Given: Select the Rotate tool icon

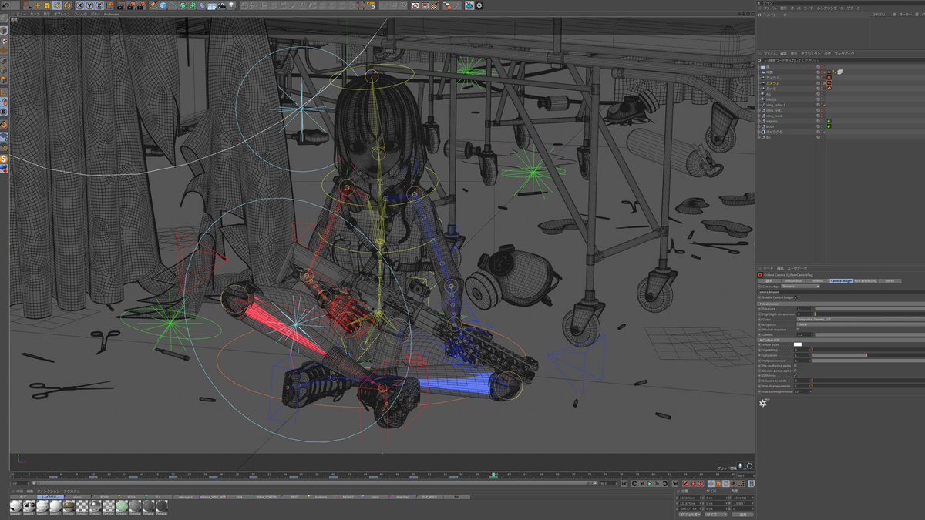Looking at the screenshot, I should 56,5.
